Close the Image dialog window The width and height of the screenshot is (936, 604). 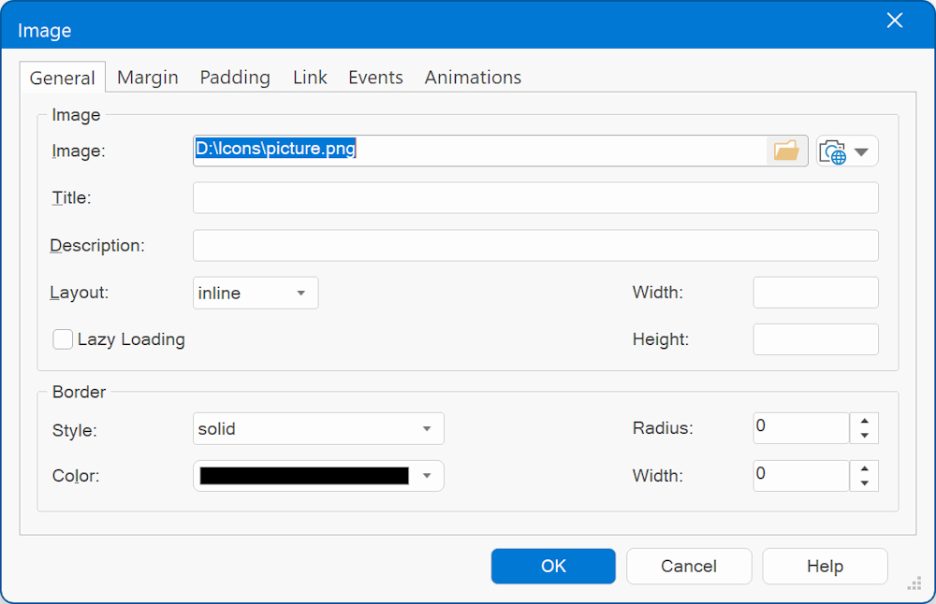[895, 22]
